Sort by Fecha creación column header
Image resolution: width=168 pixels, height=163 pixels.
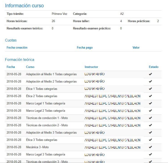(17, 48)
